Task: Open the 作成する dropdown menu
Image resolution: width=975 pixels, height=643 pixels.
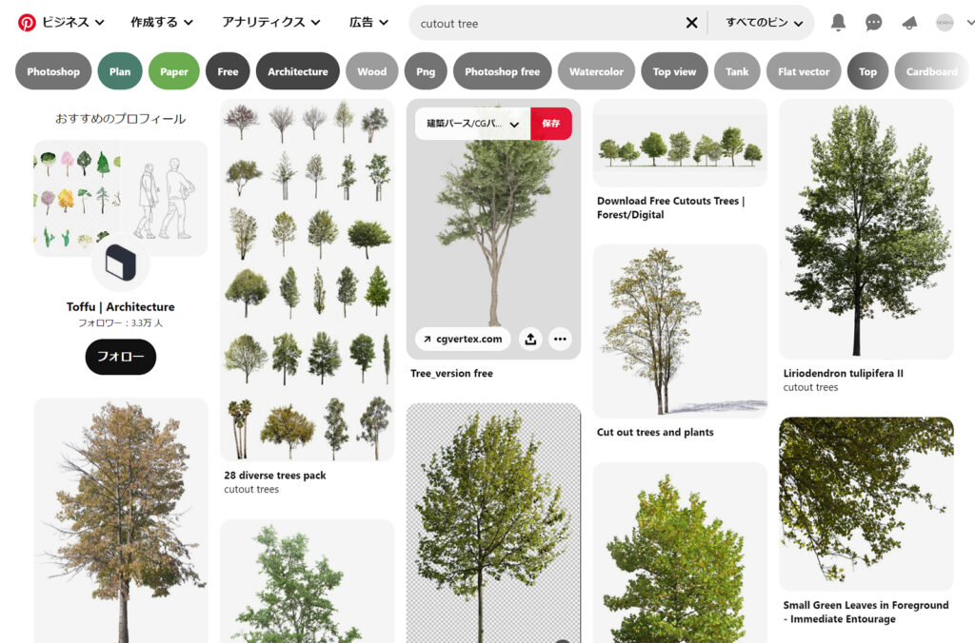Action: (x=162, y=23)
